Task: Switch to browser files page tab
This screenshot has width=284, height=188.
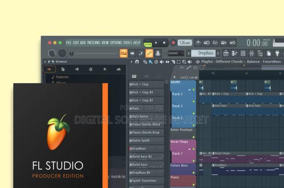Action: 63,69
